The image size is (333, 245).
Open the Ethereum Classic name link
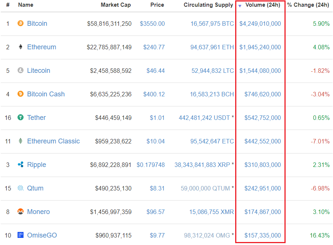coord(53,141)
